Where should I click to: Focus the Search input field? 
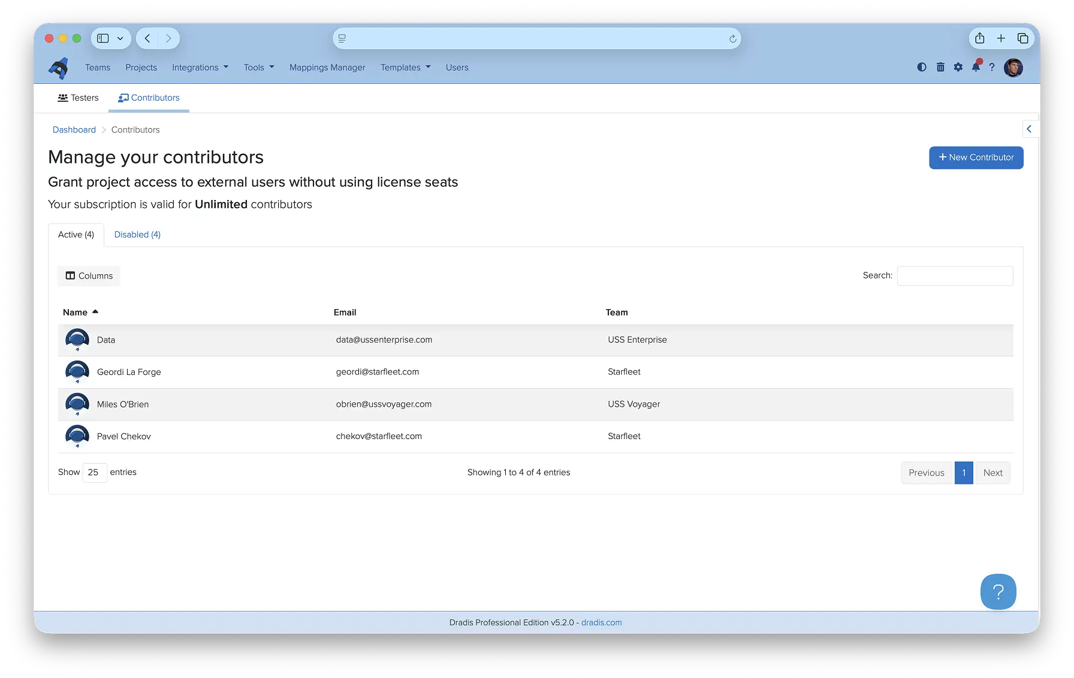pyautogui.click(x=955, y=276)
